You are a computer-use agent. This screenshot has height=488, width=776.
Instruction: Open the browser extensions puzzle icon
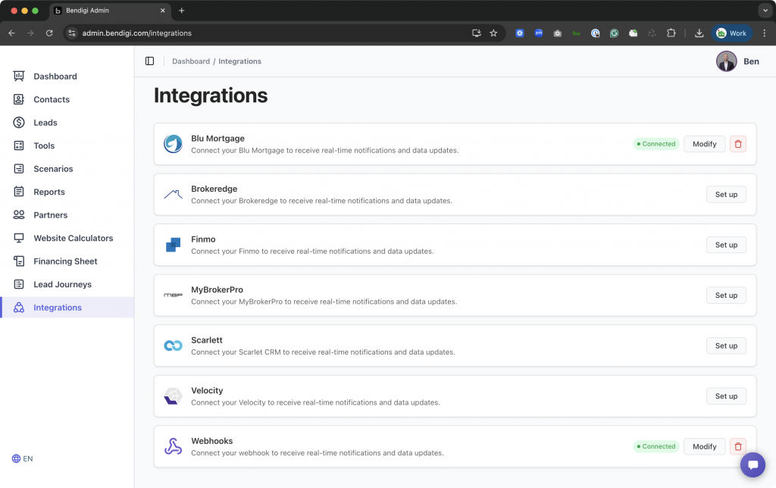click(x=671, y=33)
